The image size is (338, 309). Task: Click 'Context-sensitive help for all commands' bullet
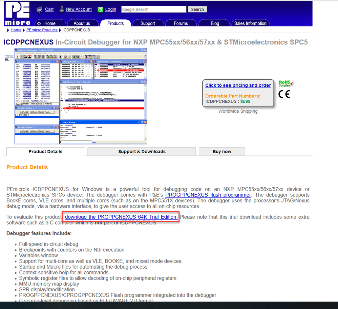tap(64, 272)
